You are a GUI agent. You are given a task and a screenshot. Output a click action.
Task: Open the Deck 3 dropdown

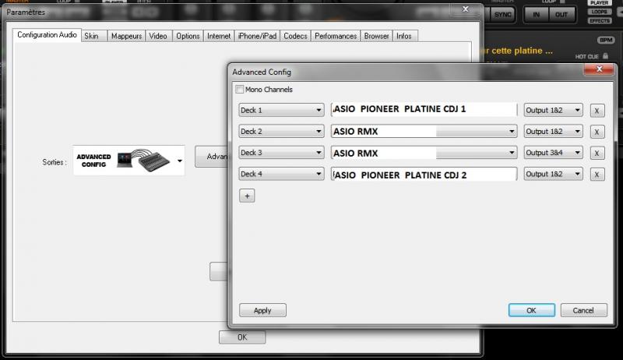click(281, 153)
